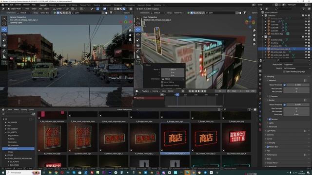Open asset browser filter icon
Screen dimensions: 312x175
[249, 109]
